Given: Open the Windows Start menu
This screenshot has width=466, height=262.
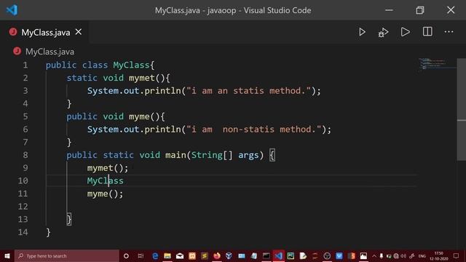Looking at the screenshot, I should tap(7, 255).
